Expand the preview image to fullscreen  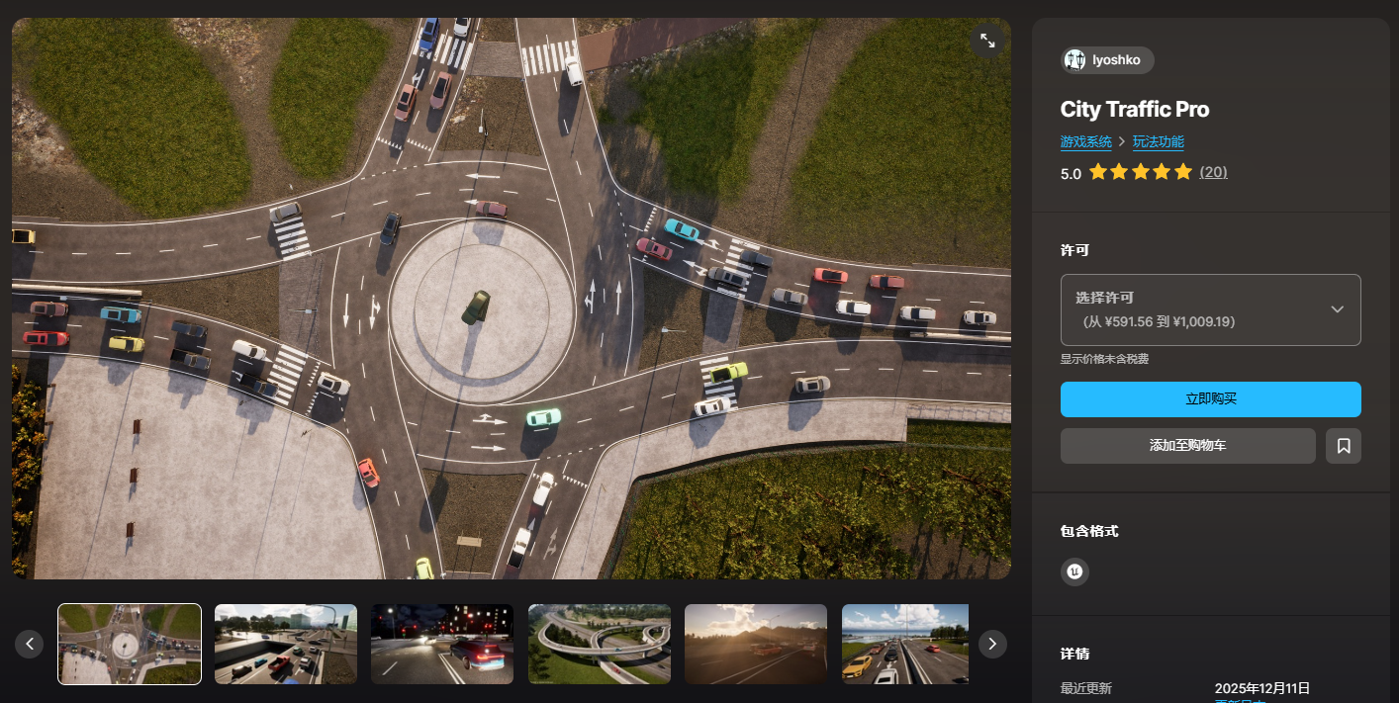(x=987, y=41)
